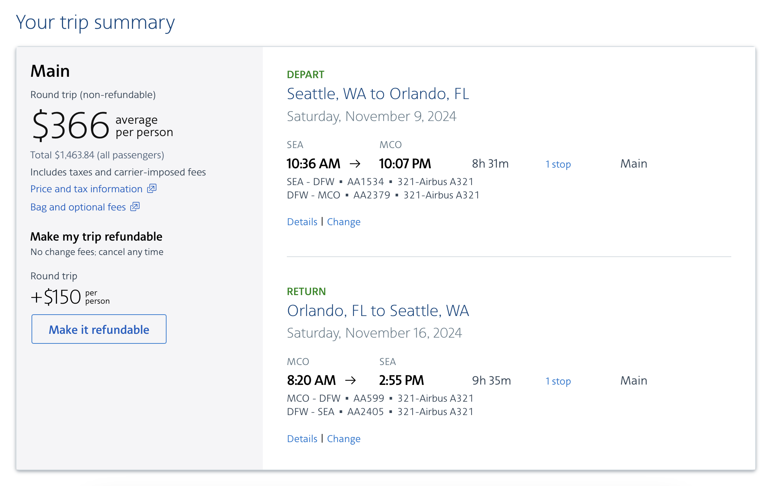Screen dimensions: 771x486
Task: View Details for the return Orlando to Seattle flight
Action: click(302, 439)
